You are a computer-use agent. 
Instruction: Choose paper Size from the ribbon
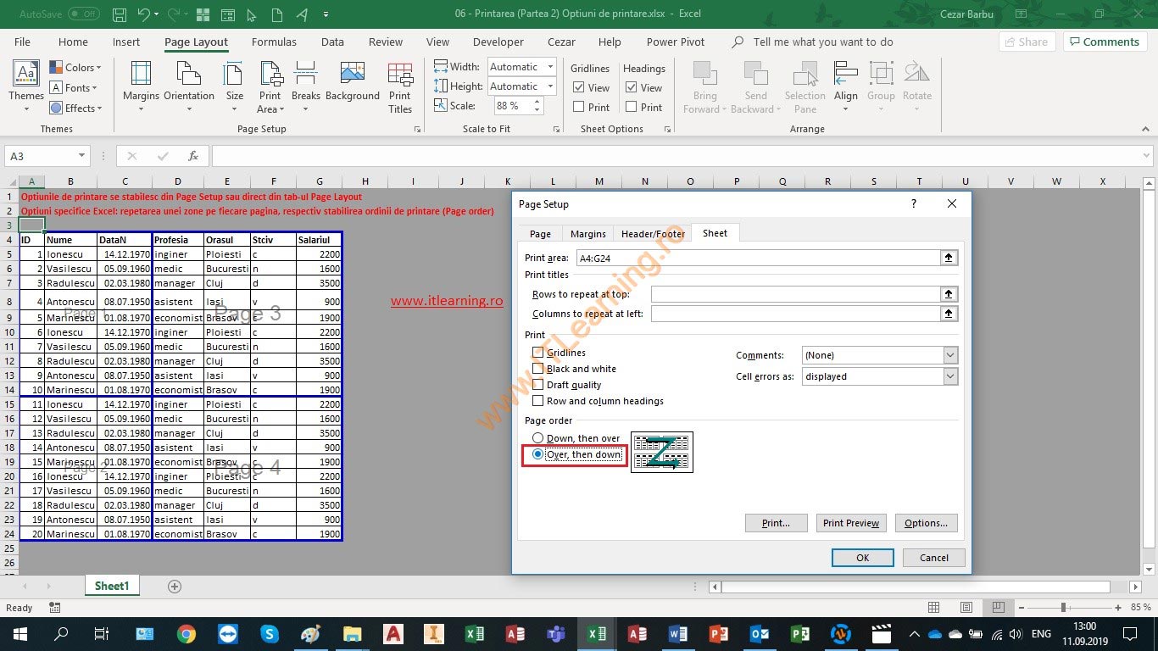tap(235, 87)
